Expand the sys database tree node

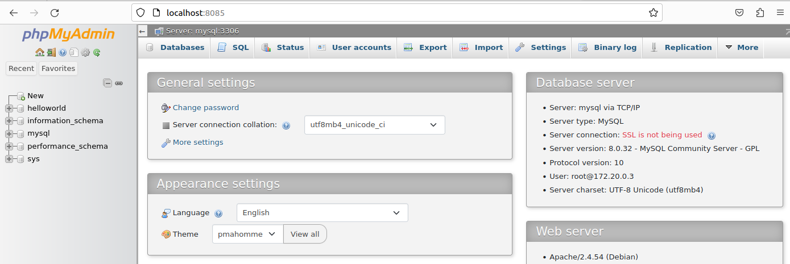click(9, 159)
